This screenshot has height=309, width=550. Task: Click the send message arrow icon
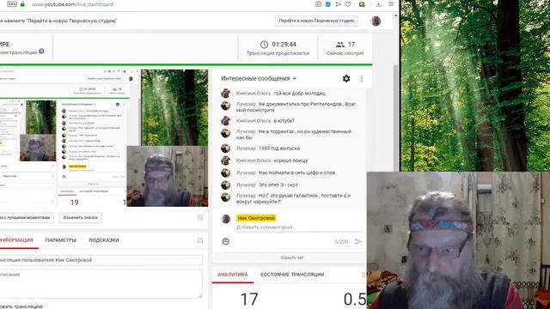357,241
